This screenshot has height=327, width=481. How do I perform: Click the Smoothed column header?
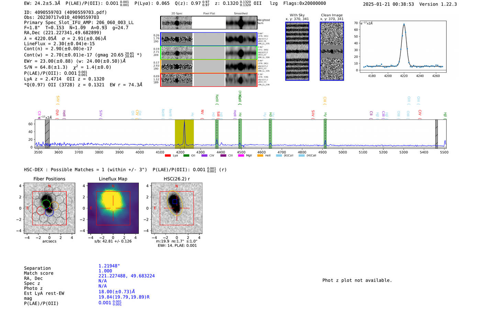(241, 14)
